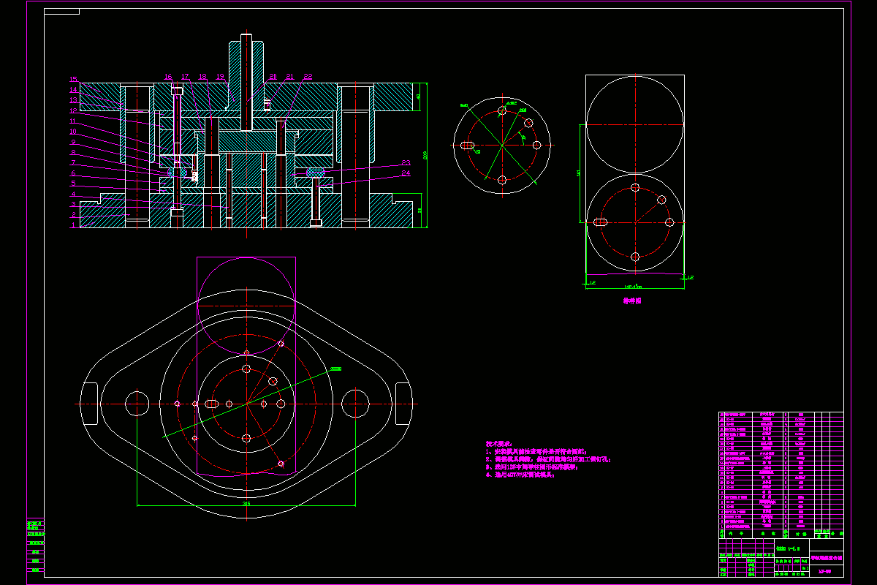Click the 排样图 layout caption
This screenshot has height=585, width=877.
tap(632, 301)
